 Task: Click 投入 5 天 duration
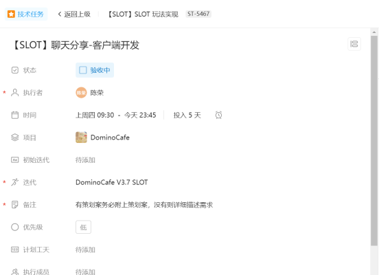click(x=187, y=115)
